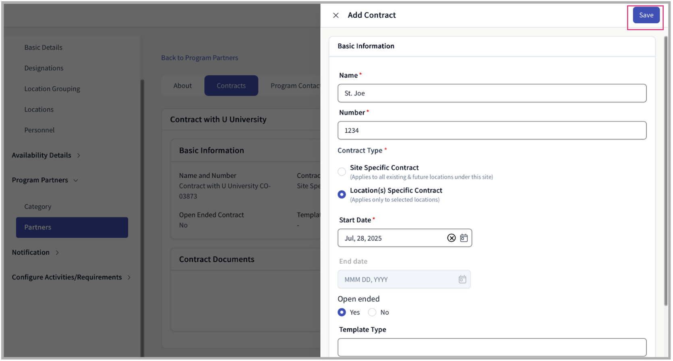Set Open ended to Yes

point(342,312)
